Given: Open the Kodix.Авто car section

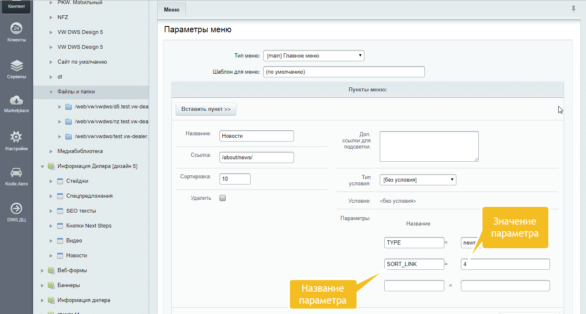Looking at the screenshot, I should point(16,177).
